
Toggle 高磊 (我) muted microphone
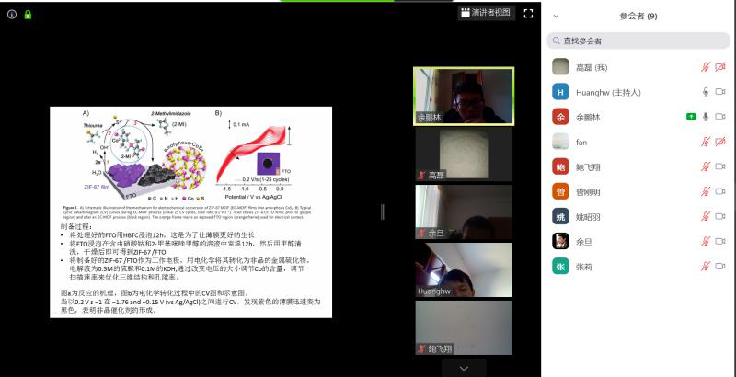click(706, 67)
